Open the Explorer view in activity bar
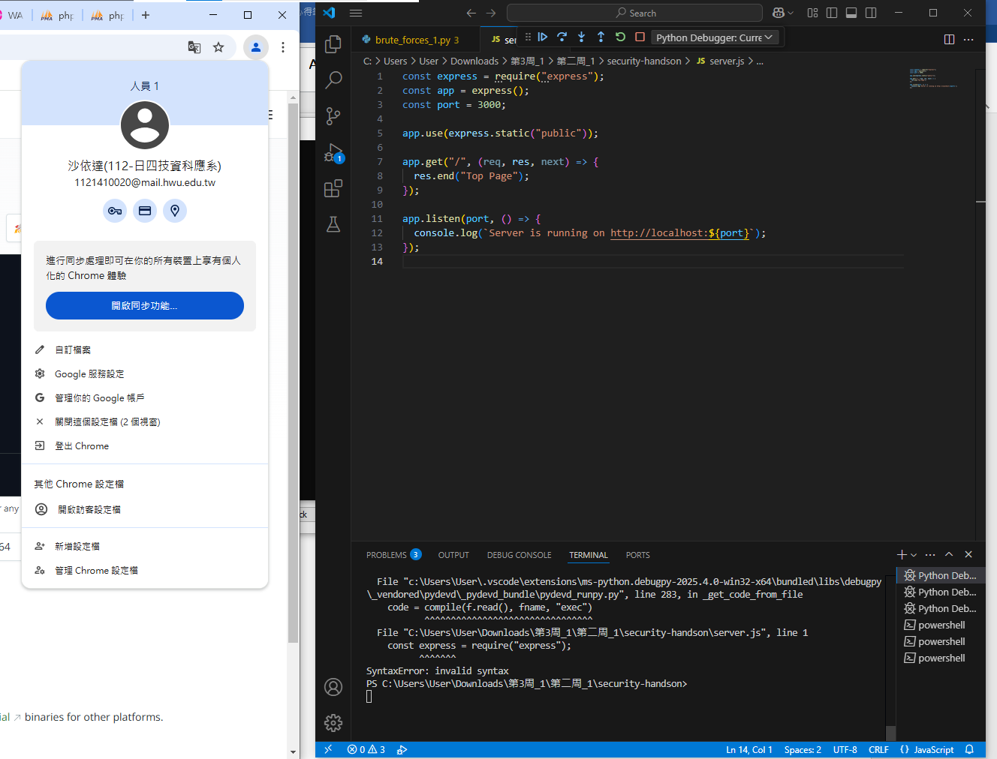The width and height of the screenshot is (997, 759). 333,44
